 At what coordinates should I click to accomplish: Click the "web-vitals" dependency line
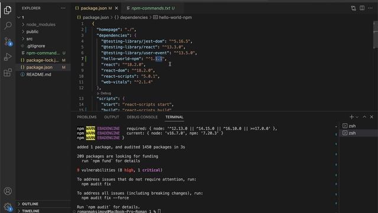[127, 82]
